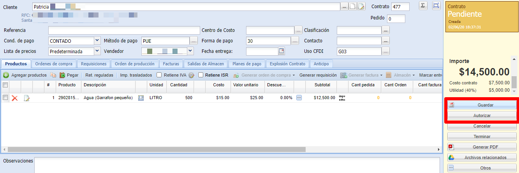This screenshot has height=173, width=519.
Task: Enable the Retiene IVA checkbox
Action: [x=159, y=75]
